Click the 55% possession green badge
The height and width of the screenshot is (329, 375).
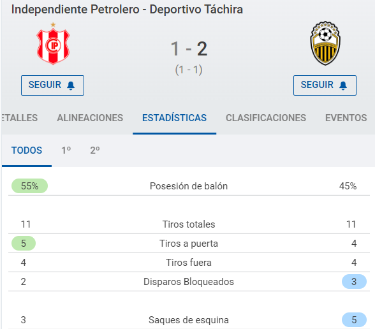(x=29, y=186)
